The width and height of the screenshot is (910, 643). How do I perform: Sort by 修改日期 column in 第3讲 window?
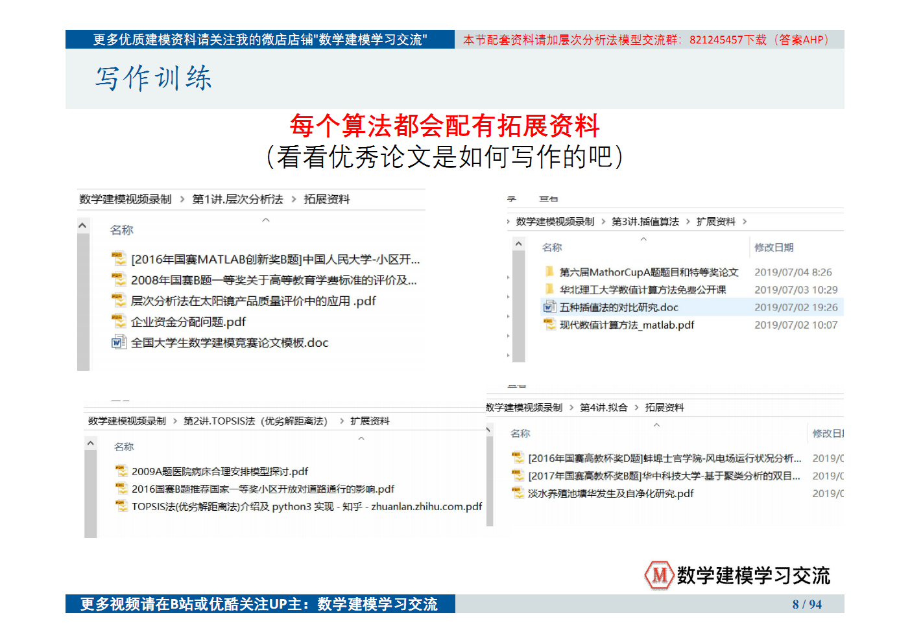tap(774, 248)
